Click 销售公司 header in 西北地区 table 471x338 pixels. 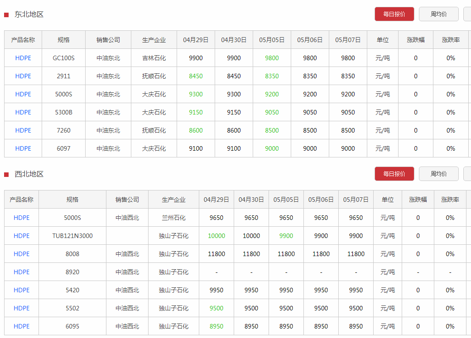pos(127,200)
